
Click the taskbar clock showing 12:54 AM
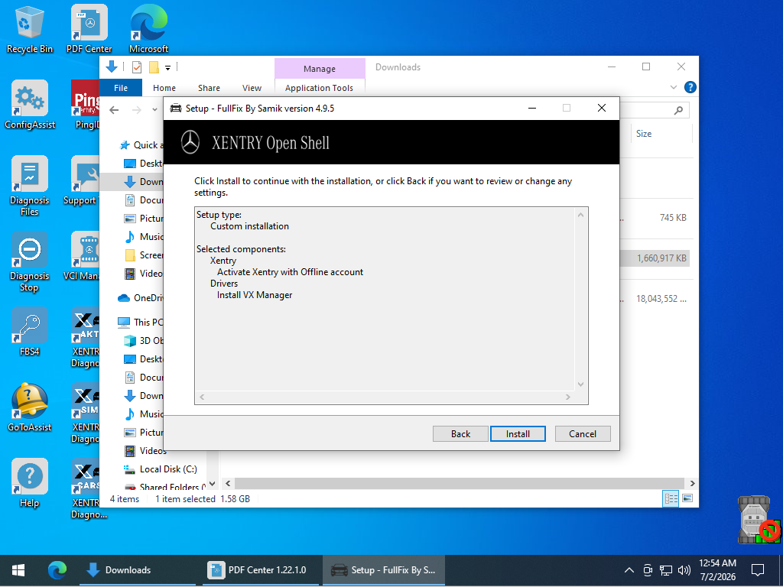click(717, 570)
